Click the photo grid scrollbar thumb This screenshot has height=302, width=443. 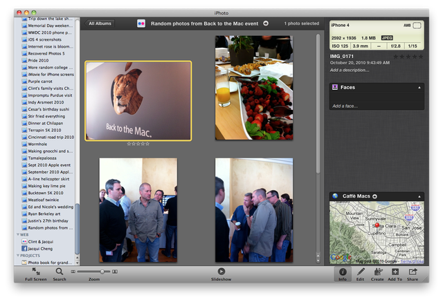tap(318, 104)
